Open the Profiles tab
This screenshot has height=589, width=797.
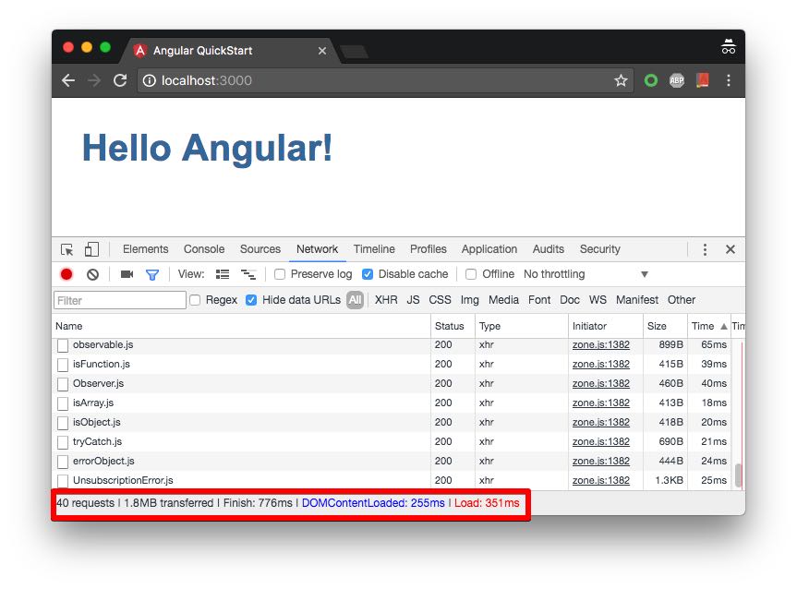coord(428,249)
